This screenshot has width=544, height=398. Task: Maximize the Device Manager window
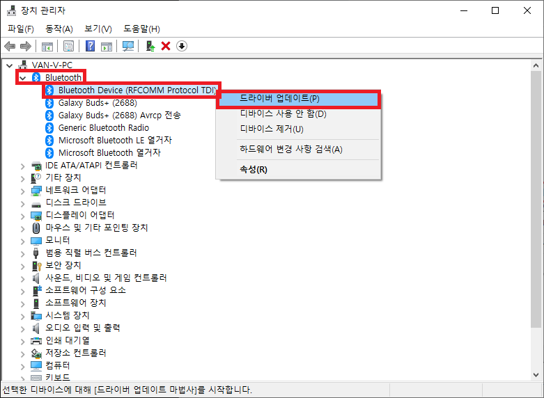pyautogui.click(x=495, y=10)
